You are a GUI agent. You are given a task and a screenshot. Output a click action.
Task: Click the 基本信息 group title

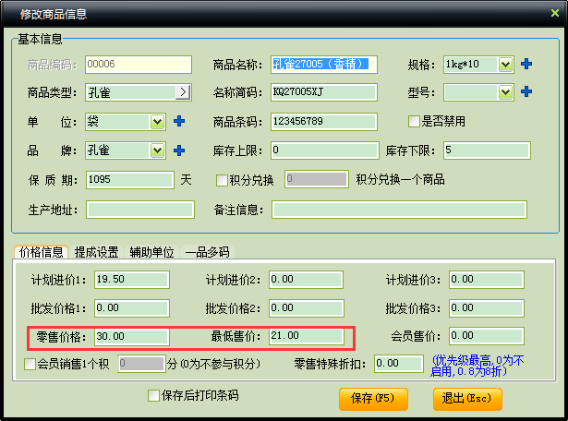pyautogui.click(x=41, y=39)
